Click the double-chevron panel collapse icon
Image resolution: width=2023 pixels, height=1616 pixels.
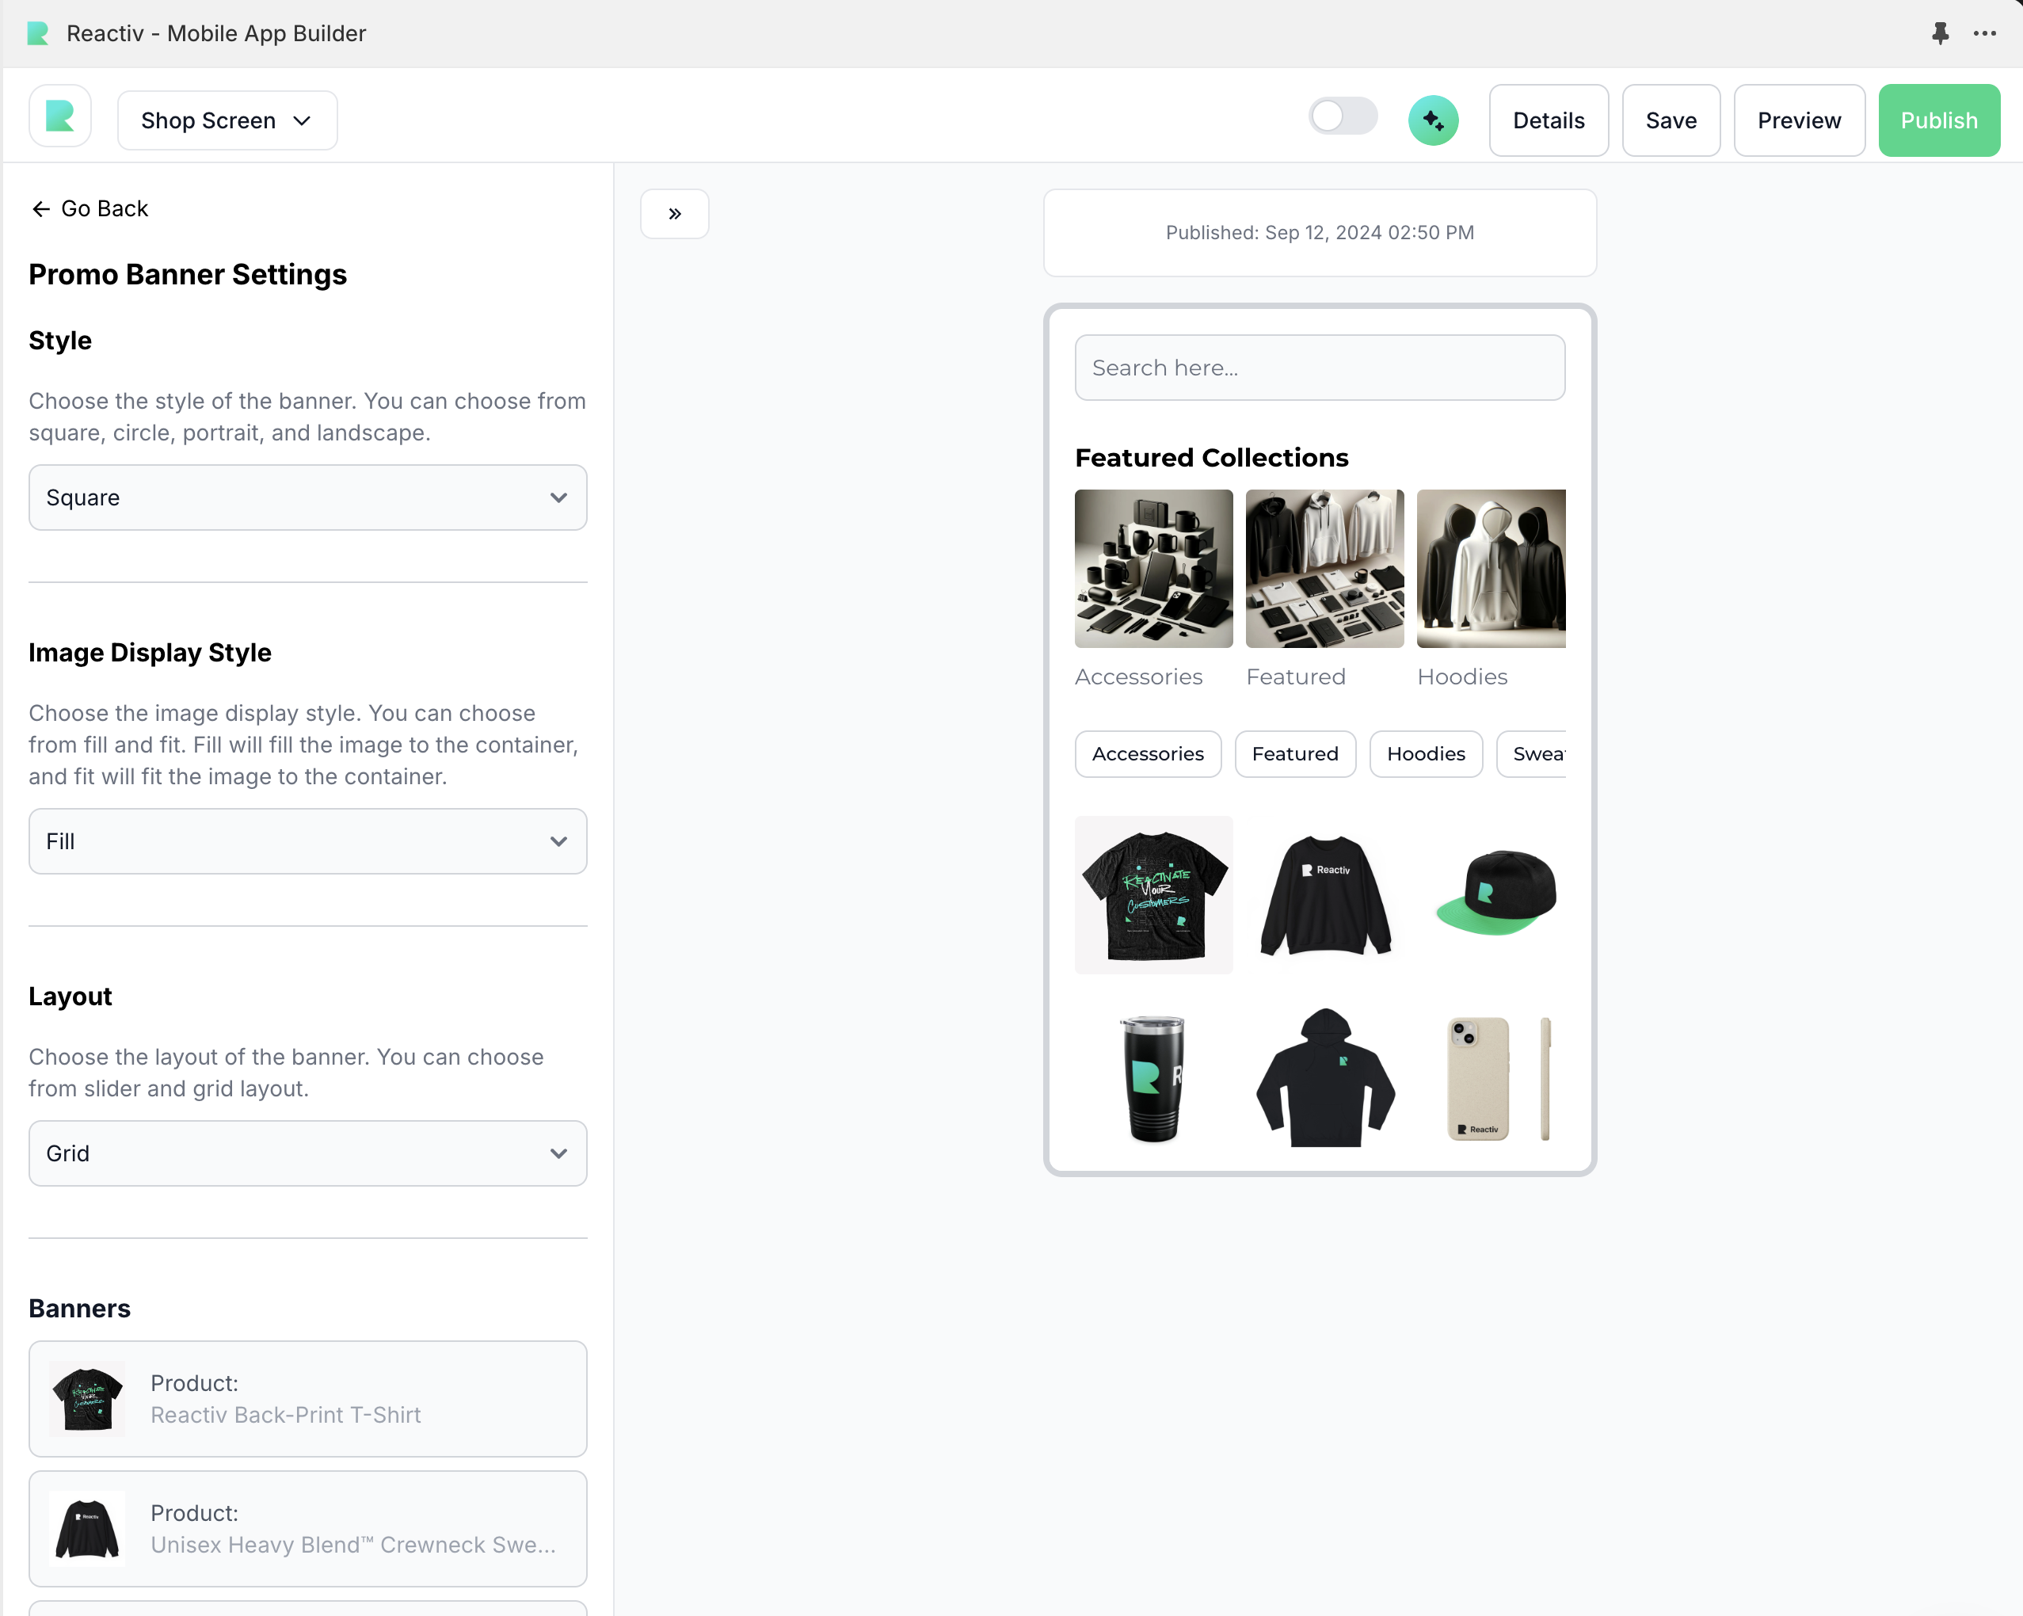(x=674, y=214)
